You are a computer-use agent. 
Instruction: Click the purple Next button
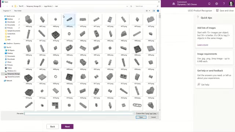coord(67,126)
